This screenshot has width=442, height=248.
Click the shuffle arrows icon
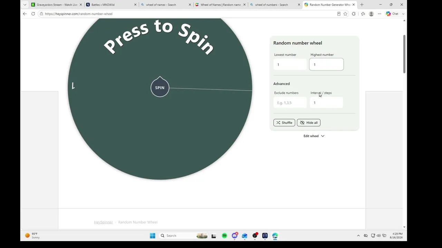(278, 123)
